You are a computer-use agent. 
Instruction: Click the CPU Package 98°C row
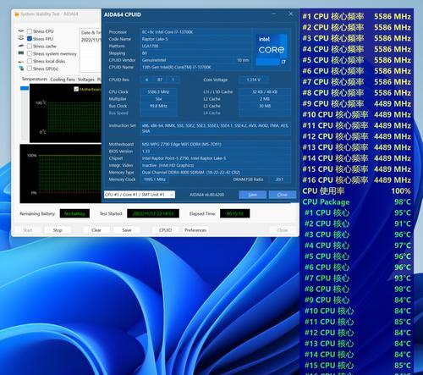point(356,201)
